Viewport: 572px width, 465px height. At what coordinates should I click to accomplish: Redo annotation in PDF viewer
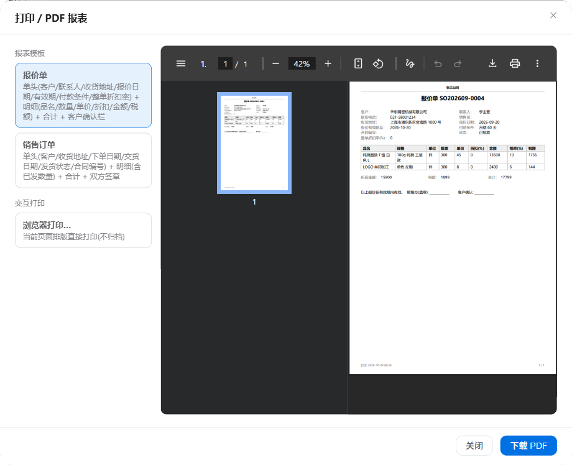point(458,64)
